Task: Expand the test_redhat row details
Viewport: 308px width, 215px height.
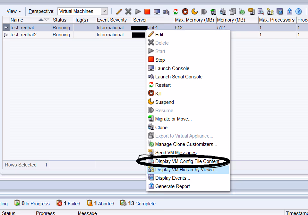Action: 6,28
